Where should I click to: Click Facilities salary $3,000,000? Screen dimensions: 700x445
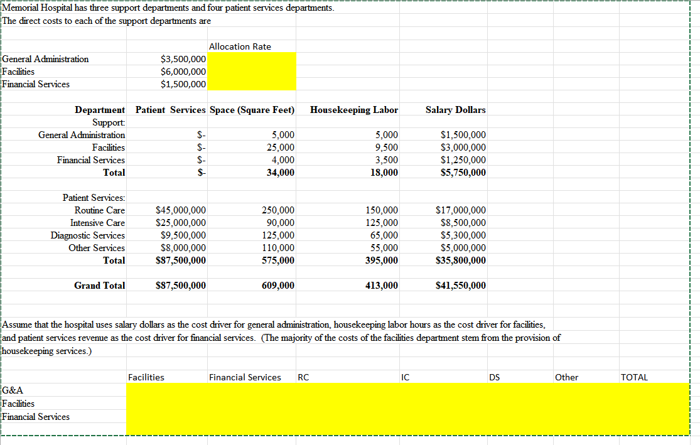tap(463, 147)
